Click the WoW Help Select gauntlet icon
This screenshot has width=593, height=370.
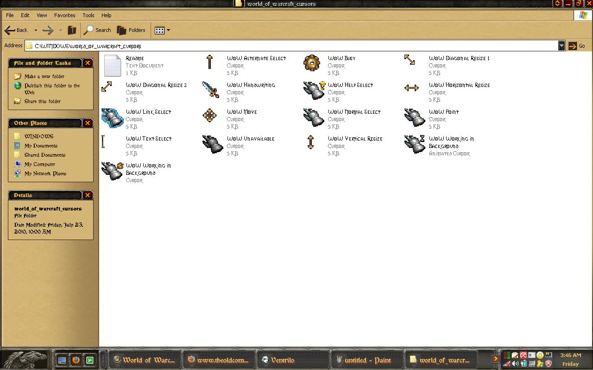click(x=314, y=90)
